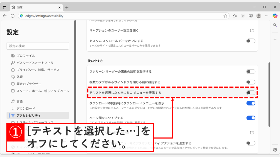View site information via address bar lock icon

click(21, 16)
